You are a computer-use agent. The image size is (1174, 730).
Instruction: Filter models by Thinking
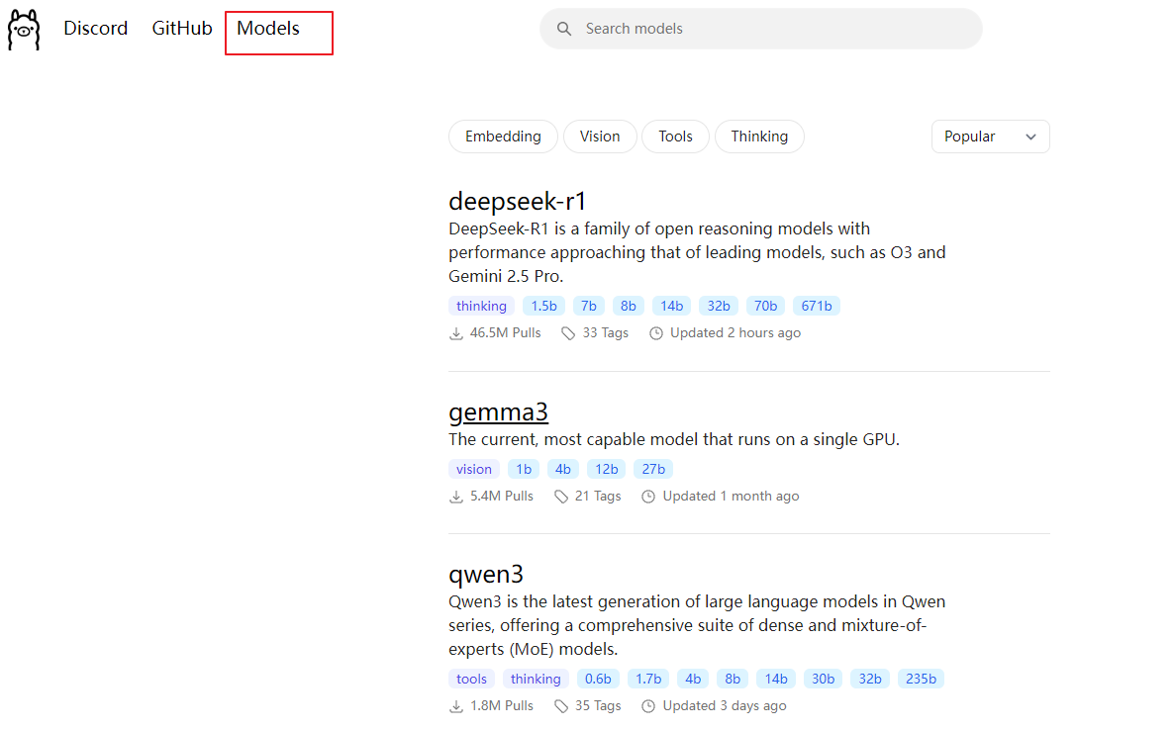tap(759, 137)
